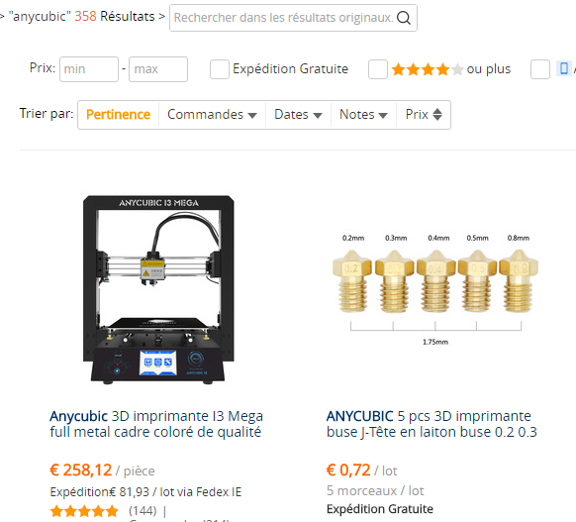Expand the Notes sort dropdown
This screenshot has height=522, width=576.
[x=363, y=115]
